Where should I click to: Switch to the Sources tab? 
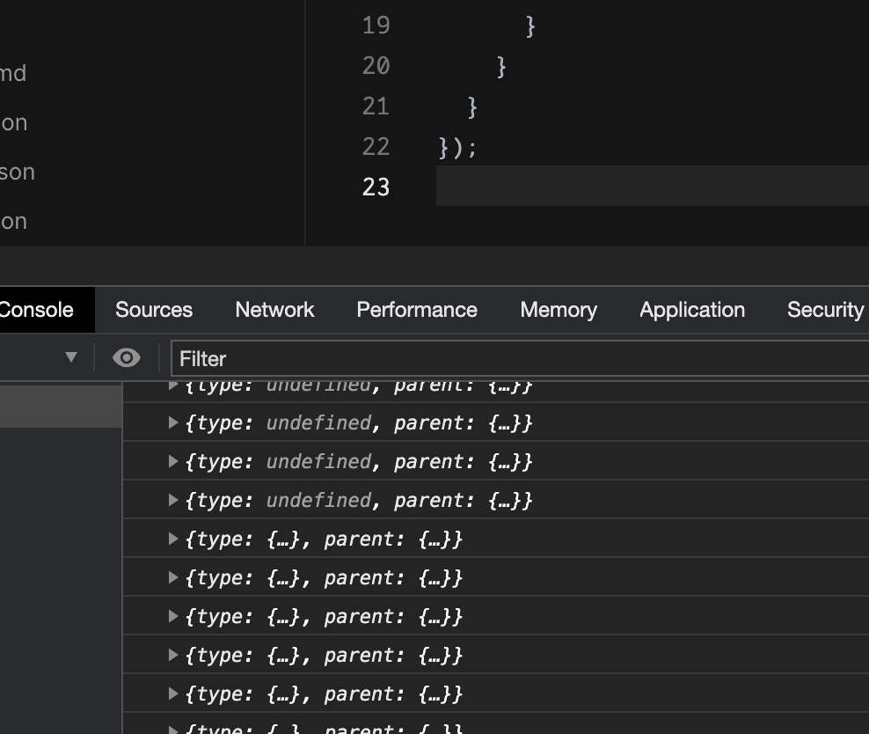click(x=153, y=309)
